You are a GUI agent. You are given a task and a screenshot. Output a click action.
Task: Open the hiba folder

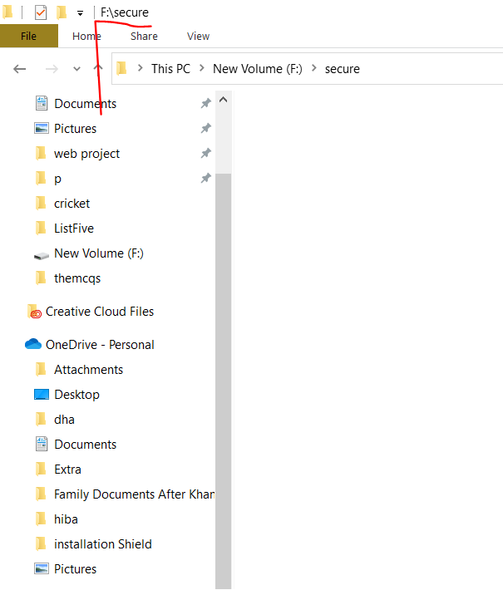pos(66,519)
